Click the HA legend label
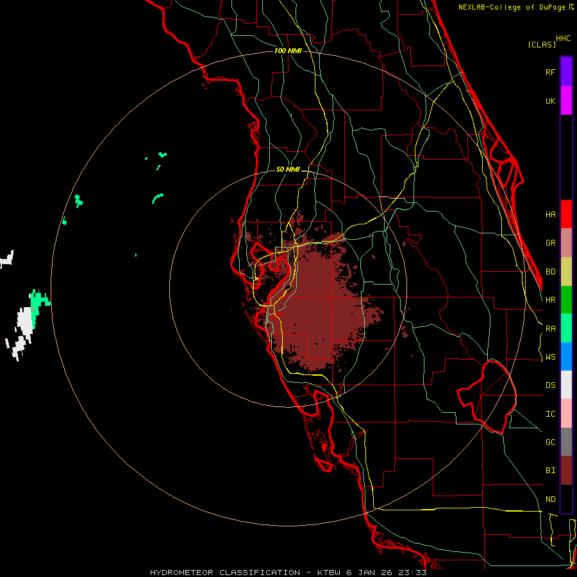The width and height of the screenshot is (577, 577). [x=550, y=215]
